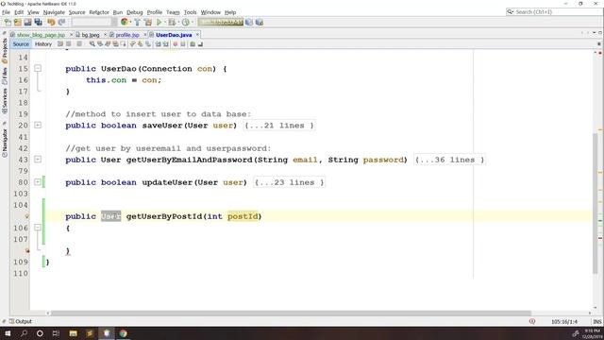
Task: Collapse the UserDao constructor fold
Action: click(38, 68)
